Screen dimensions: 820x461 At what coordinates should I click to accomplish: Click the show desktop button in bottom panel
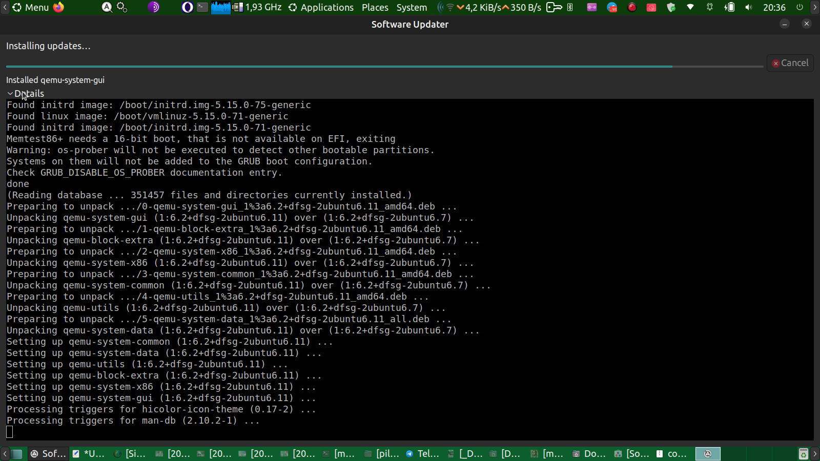pos(17,454)
